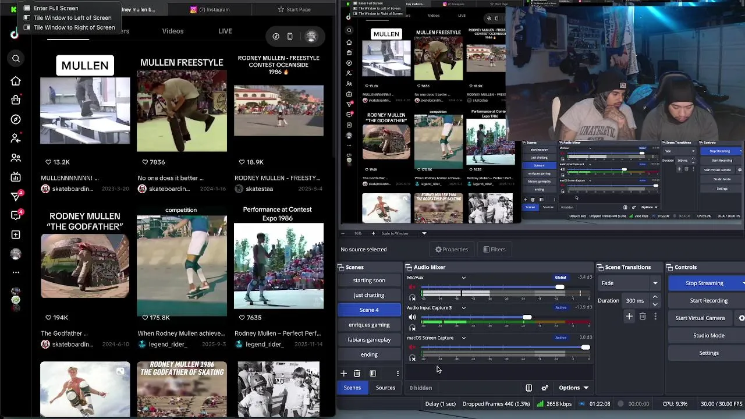
Task: Select Enter Full Screen menu item
Action: click(x=56, y=8)
